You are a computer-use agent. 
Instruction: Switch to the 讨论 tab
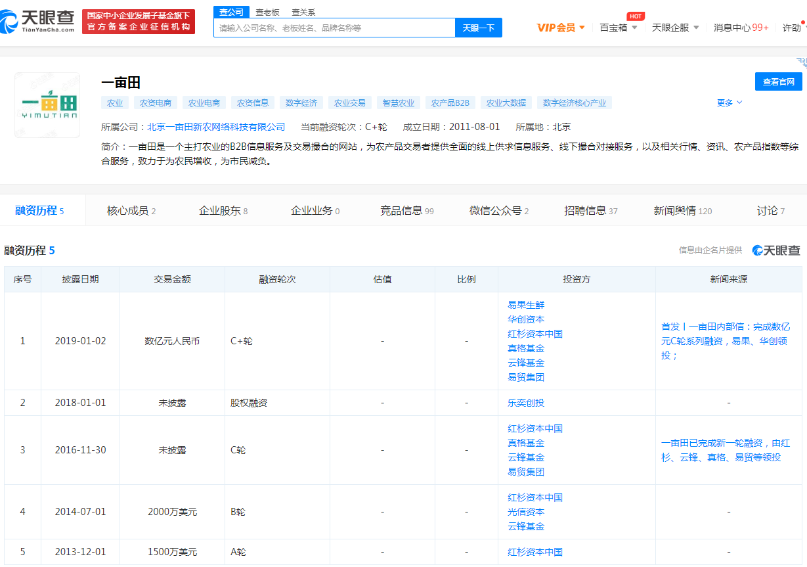coord(771,211)
